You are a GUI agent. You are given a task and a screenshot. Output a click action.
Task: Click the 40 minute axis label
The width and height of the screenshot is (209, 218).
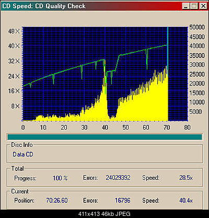tap(105, 128)
